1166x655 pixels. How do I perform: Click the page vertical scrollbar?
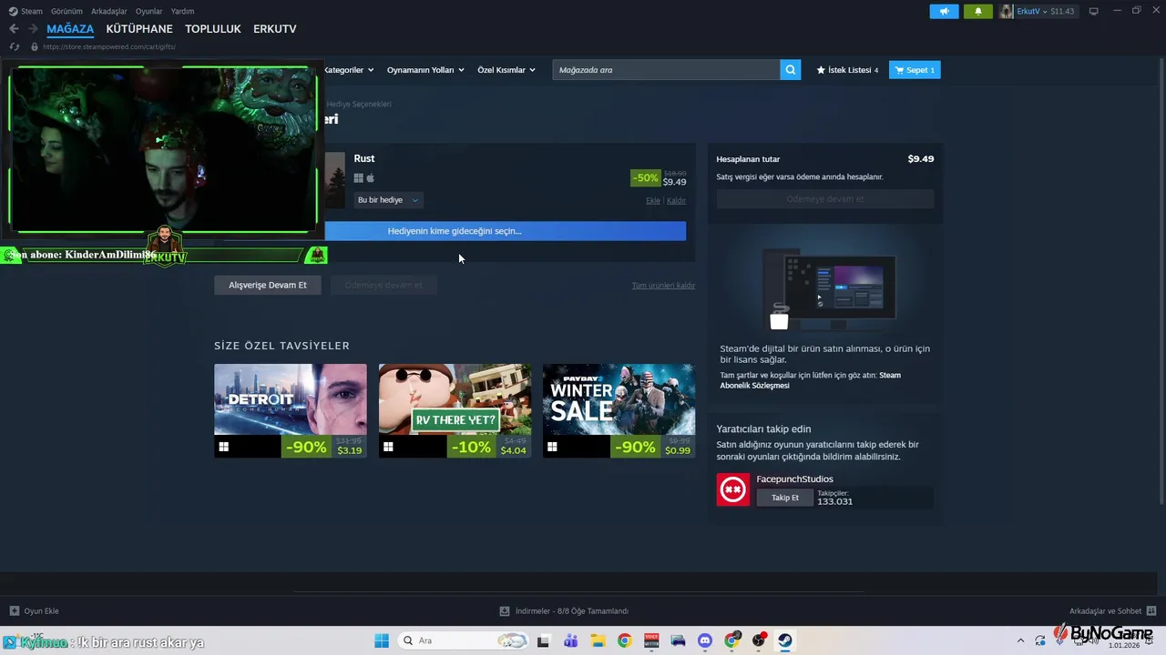(1161, 282)
